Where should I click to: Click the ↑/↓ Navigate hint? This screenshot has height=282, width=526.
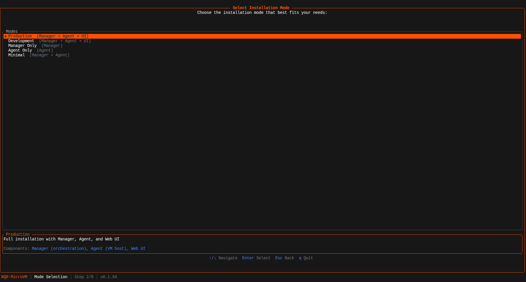224,258
